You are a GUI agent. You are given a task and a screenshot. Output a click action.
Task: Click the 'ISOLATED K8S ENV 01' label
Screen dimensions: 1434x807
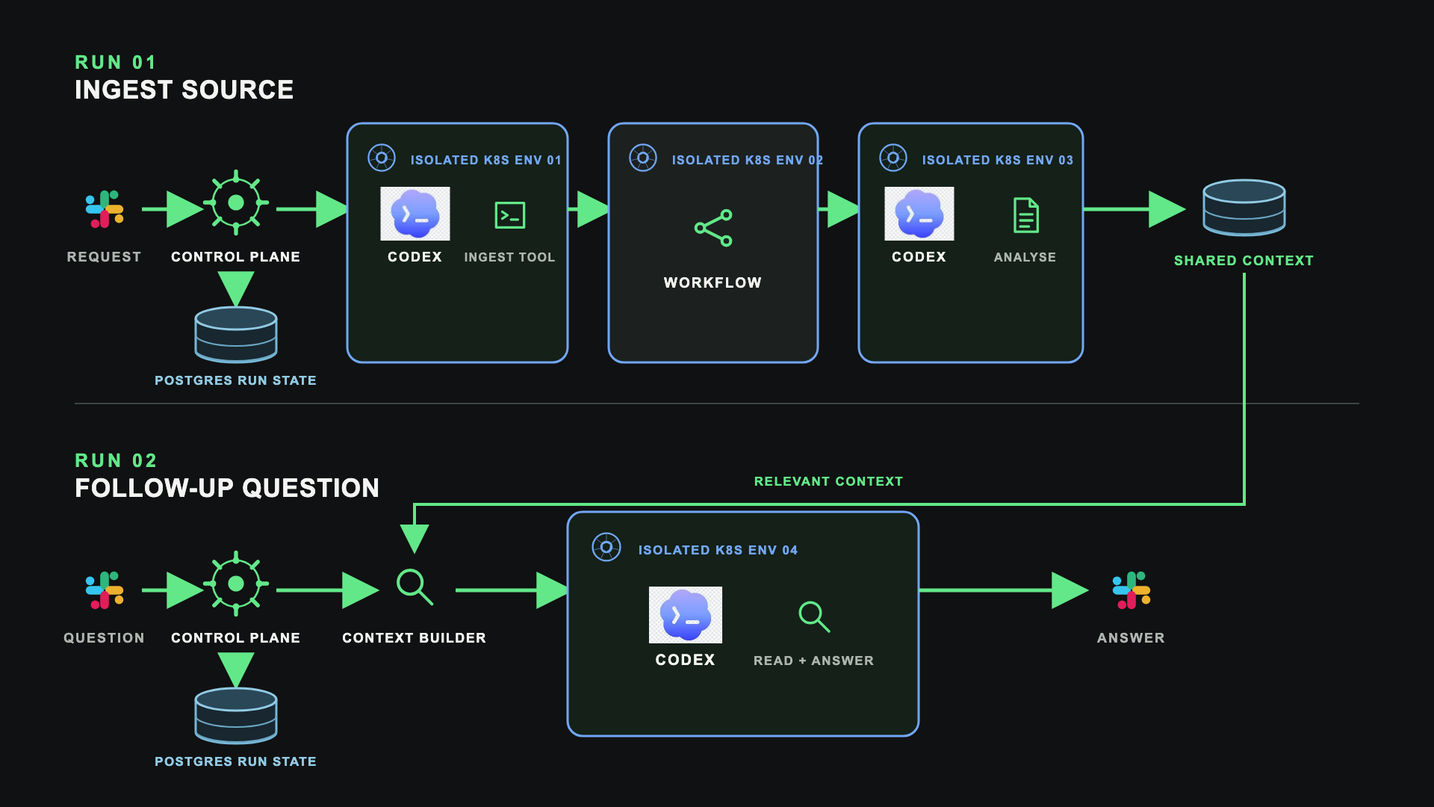pyautogui.click(x=485, y=160)
